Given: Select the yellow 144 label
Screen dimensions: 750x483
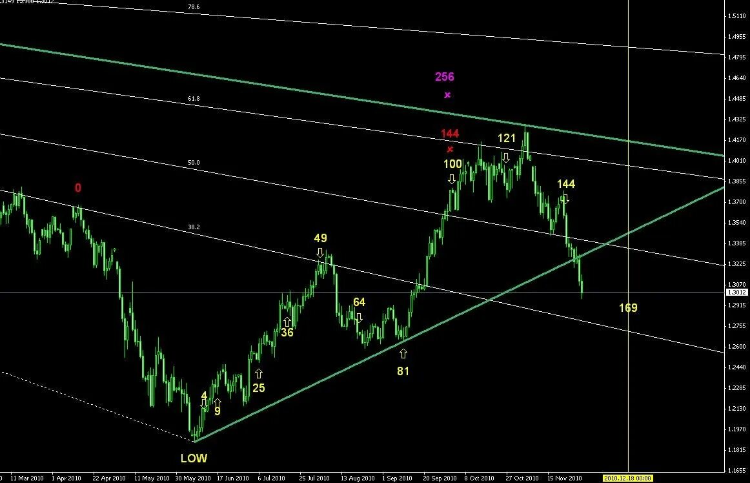Looking at the screenshot, I should click(x=566, y=184).
